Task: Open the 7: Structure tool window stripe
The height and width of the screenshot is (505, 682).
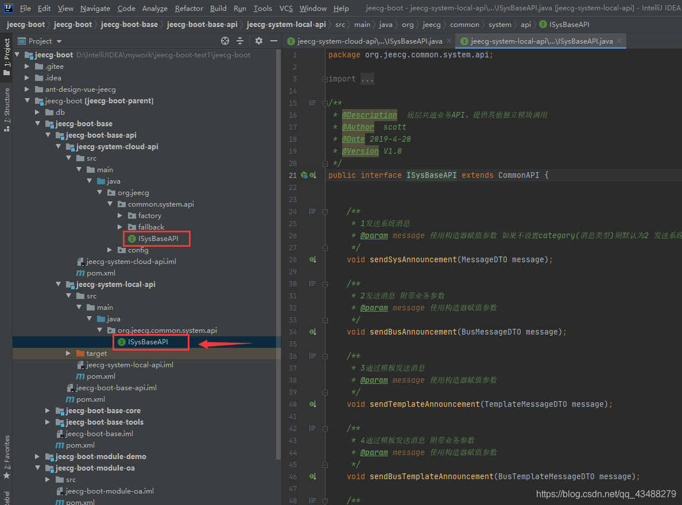Action: [6, 110]
